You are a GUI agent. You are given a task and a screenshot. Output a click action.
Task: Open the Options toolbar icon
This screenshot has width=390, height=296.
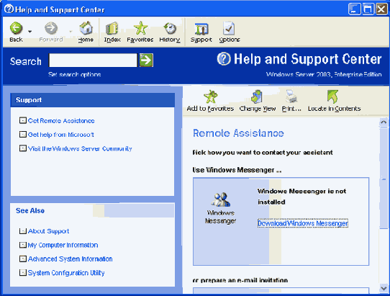[229, 28]
